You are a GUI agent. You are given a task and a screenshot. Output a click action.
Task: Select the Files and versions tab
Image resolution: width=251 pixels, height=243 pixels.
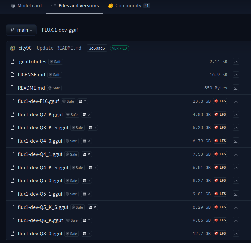coord(75,6)
